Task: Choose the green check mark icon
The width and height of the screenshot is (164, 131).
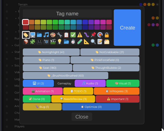Action: click(x=73, y=35)
